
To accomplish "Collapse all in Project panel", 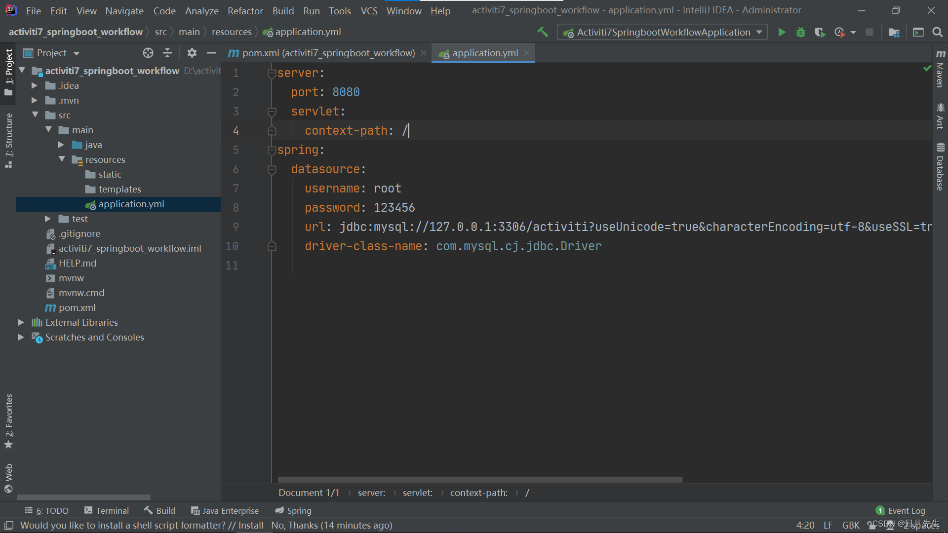I will tap(167, 53).
